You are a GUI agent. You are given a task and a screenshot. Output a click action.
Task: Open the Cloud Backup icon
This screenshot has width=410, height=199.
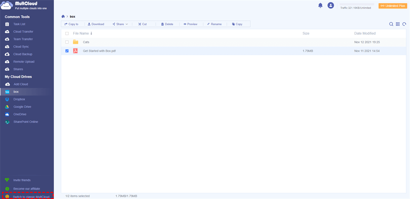[7, 54]
